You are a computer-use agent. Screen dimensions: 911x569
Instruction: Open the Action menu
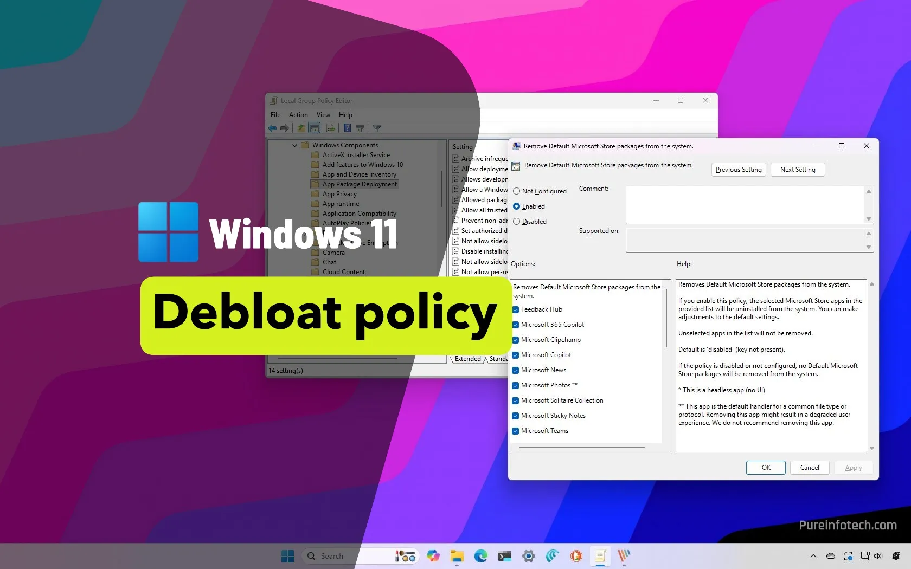pos(298,114)
